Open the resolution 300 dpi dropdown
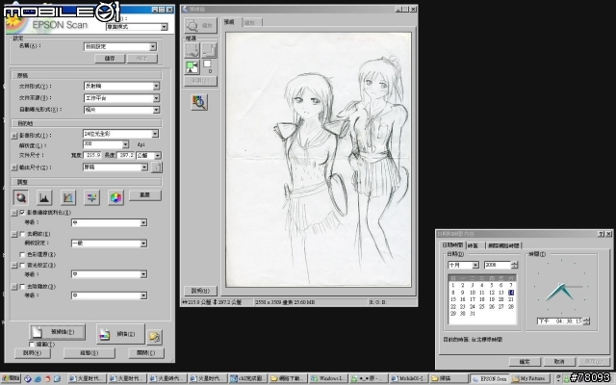Viewport: 616px width, 385px height. (106, 144)
